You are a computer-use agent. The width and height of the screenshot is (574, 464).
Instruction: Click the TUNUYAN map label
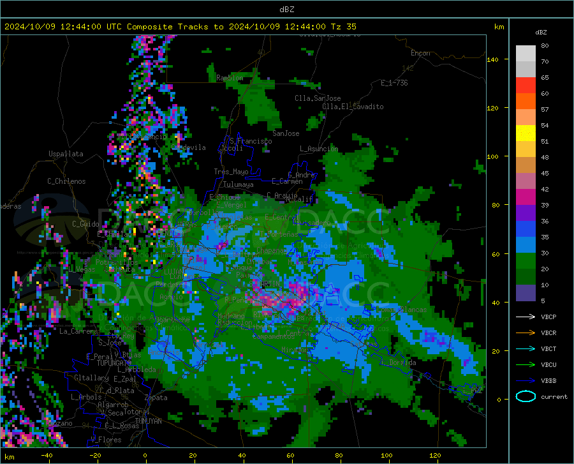(x=148, y=421)
